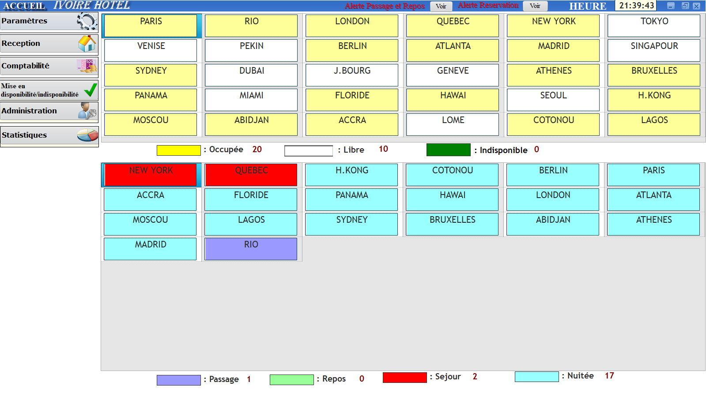This screenshot has width=706, height=397.
Task: Click the user icon beside Administration
Action: 87,111
